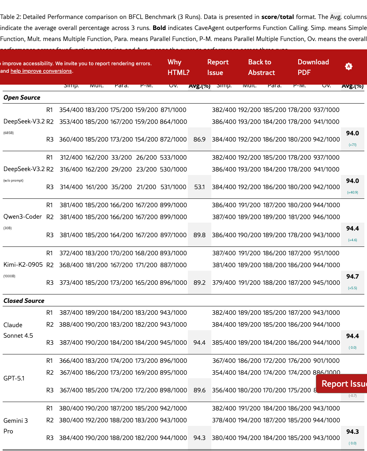
Task: Click the GPT-5.1 model label
Action: click(14, 378)
